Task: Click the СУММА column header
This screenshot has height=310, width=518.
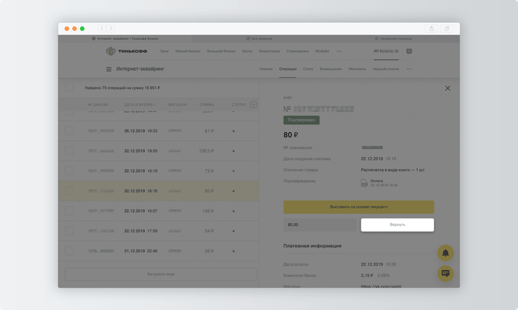Action: click(x=206, y=105)
